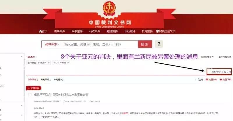Screen dimensions: 233x121
Task: Open the 伍战平等组织、领导传销活动 judgment link
Action: (x=61, y=95)
